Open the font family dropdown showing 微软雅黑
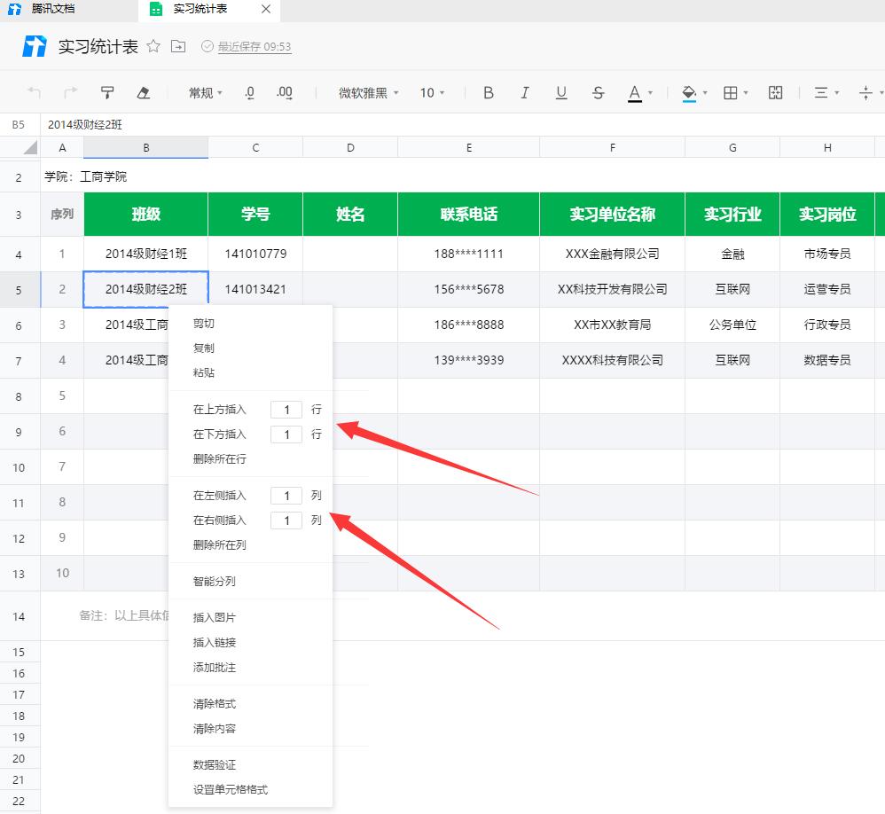The image size is (885, 814). click(364, 92)
